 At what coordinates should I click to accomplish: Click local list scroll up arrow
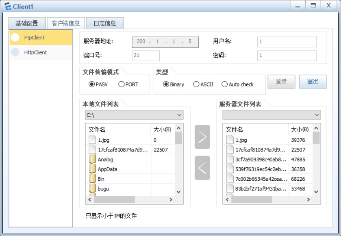(x=179, y=128)
